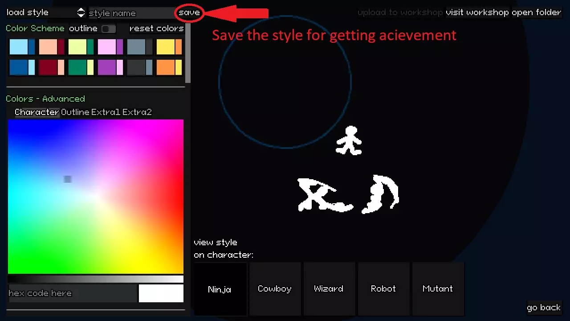Image resolution: width=570 pixels, height=321 pixels.
Task: Switch to the Extra1 color tab
Action: [x=106, y=112]
